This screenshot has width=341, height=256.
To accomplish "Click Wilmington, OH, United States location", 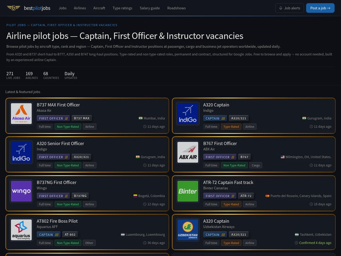I will 308,157.
